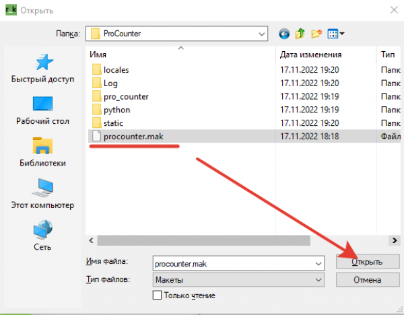The image size is (404, 315).
Task: Sort by Тип column header
Action: coord(388,55)
